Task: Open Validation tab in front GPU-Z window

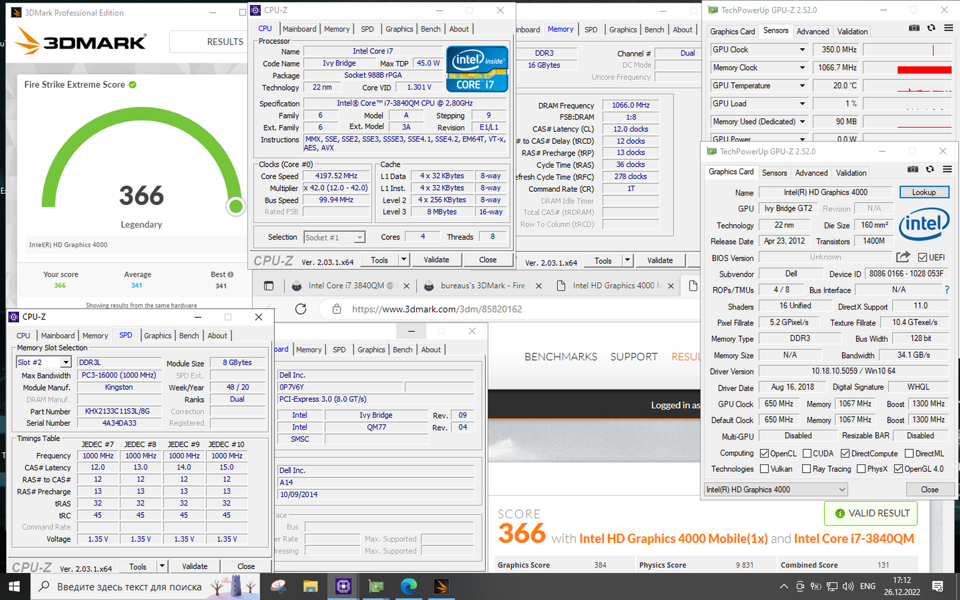Action: [x=851, y=173]
